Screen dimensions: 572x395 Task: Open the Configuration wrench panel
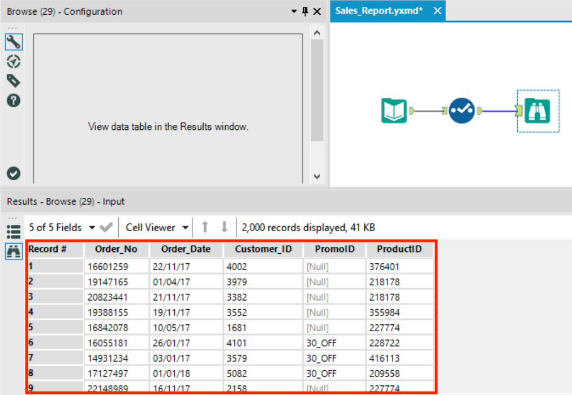tap(13, 42)
